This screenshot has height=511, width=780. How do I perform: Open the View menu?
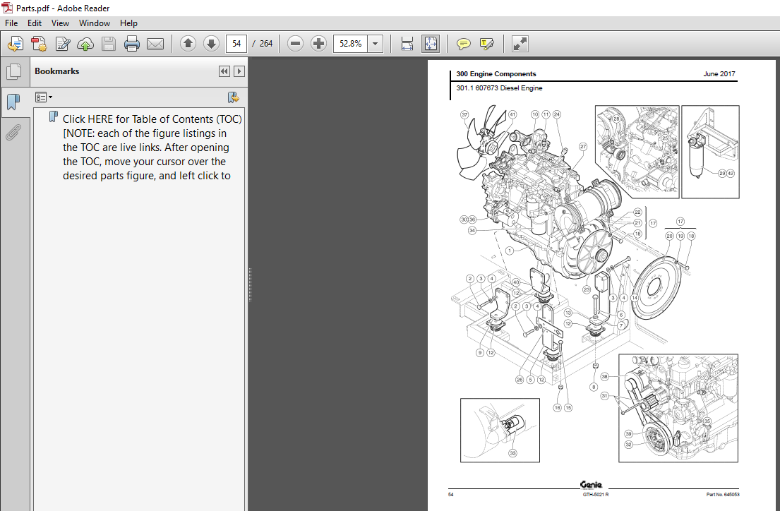click(x=60, y=23)
